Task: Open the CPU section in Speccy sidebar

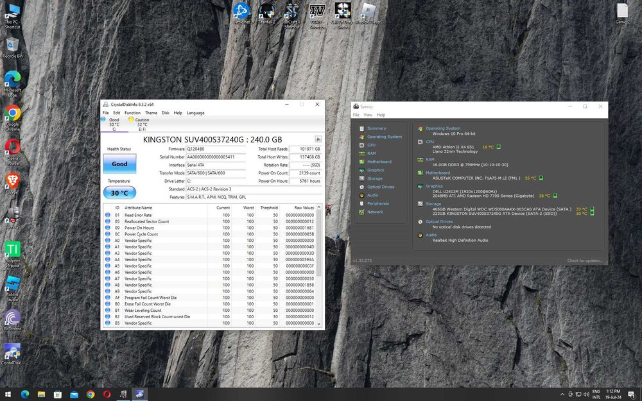Action: coord(371,145)
